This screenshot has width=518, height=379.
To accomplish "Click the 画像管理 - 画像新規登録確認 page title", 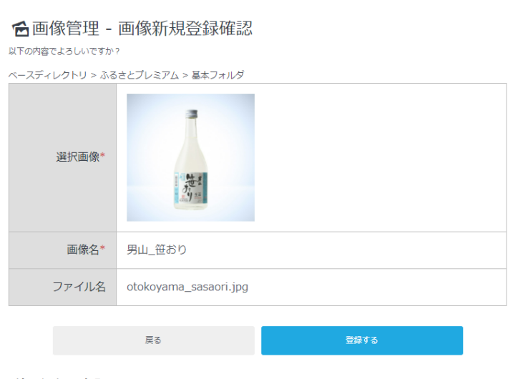I will coord(142,29).
